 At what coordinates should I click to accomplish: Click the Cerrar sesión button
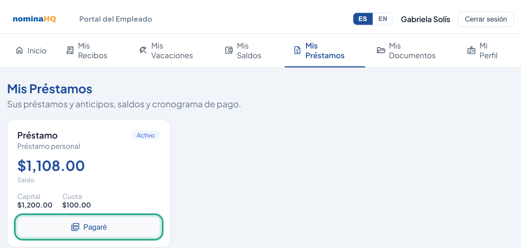tap(486, 19)
